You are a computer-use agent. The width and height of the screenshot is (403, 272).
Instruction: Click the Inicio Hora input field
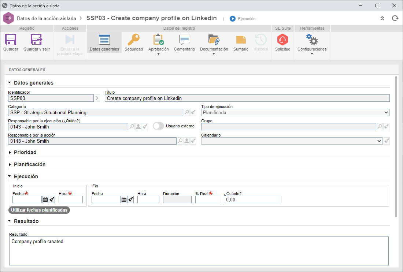coord(71,200)
